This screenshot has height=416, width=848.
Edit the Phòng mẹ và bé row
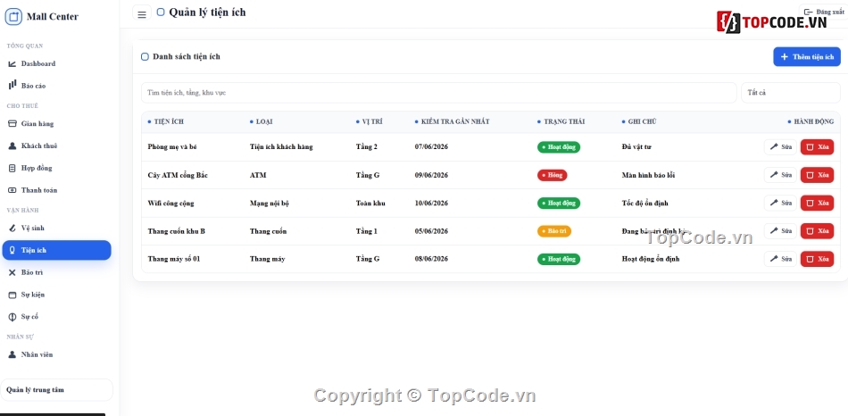(x=780, y=147)
